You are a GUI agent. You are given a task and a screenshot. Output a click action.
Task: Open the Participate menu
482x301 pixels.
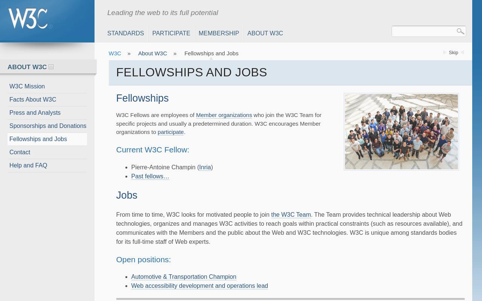171,33
